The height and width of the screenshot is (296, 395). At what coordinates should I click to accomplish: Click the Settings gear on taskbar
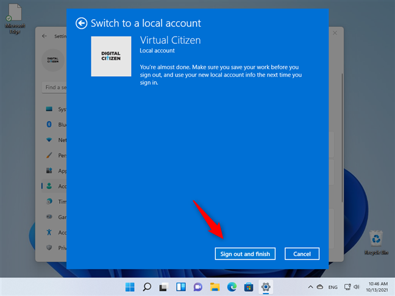point(266,287)
